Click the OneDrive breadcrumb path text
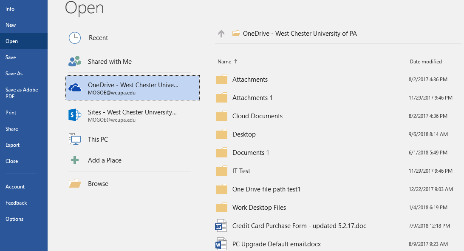Image resolution: width=464 pixels, height=251 pixels. click(300, 34)
